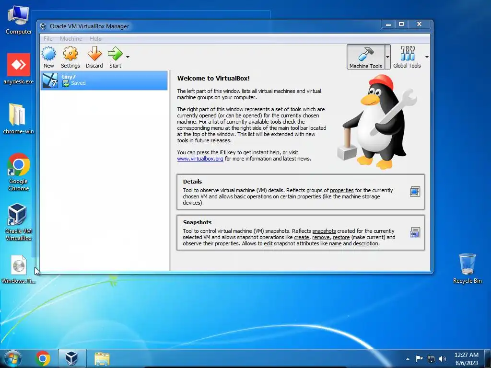Click the remove link
The image size is (491, 368).
(321, 237)
